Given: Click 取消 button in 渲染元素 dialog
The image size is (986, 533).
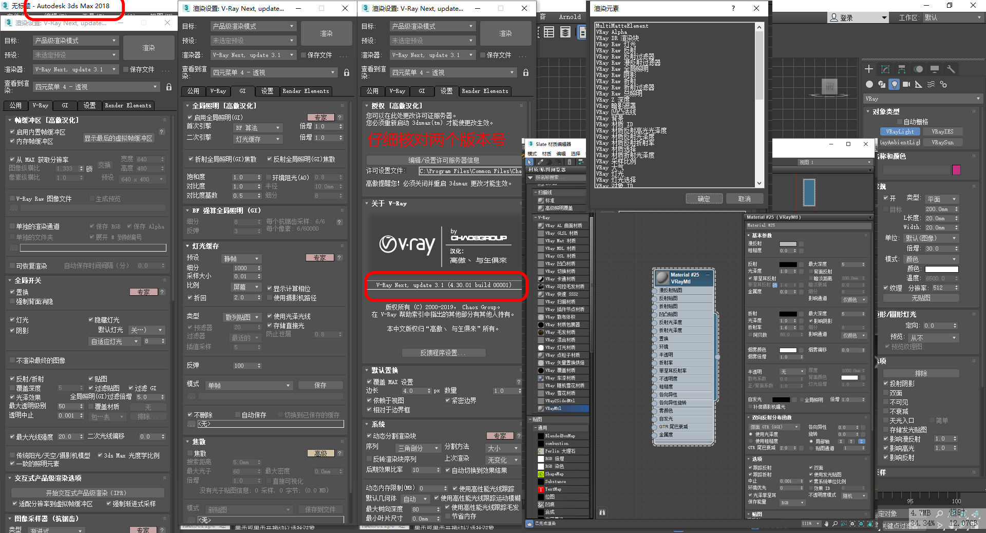Looking at the screenshot, I should 744,199.
